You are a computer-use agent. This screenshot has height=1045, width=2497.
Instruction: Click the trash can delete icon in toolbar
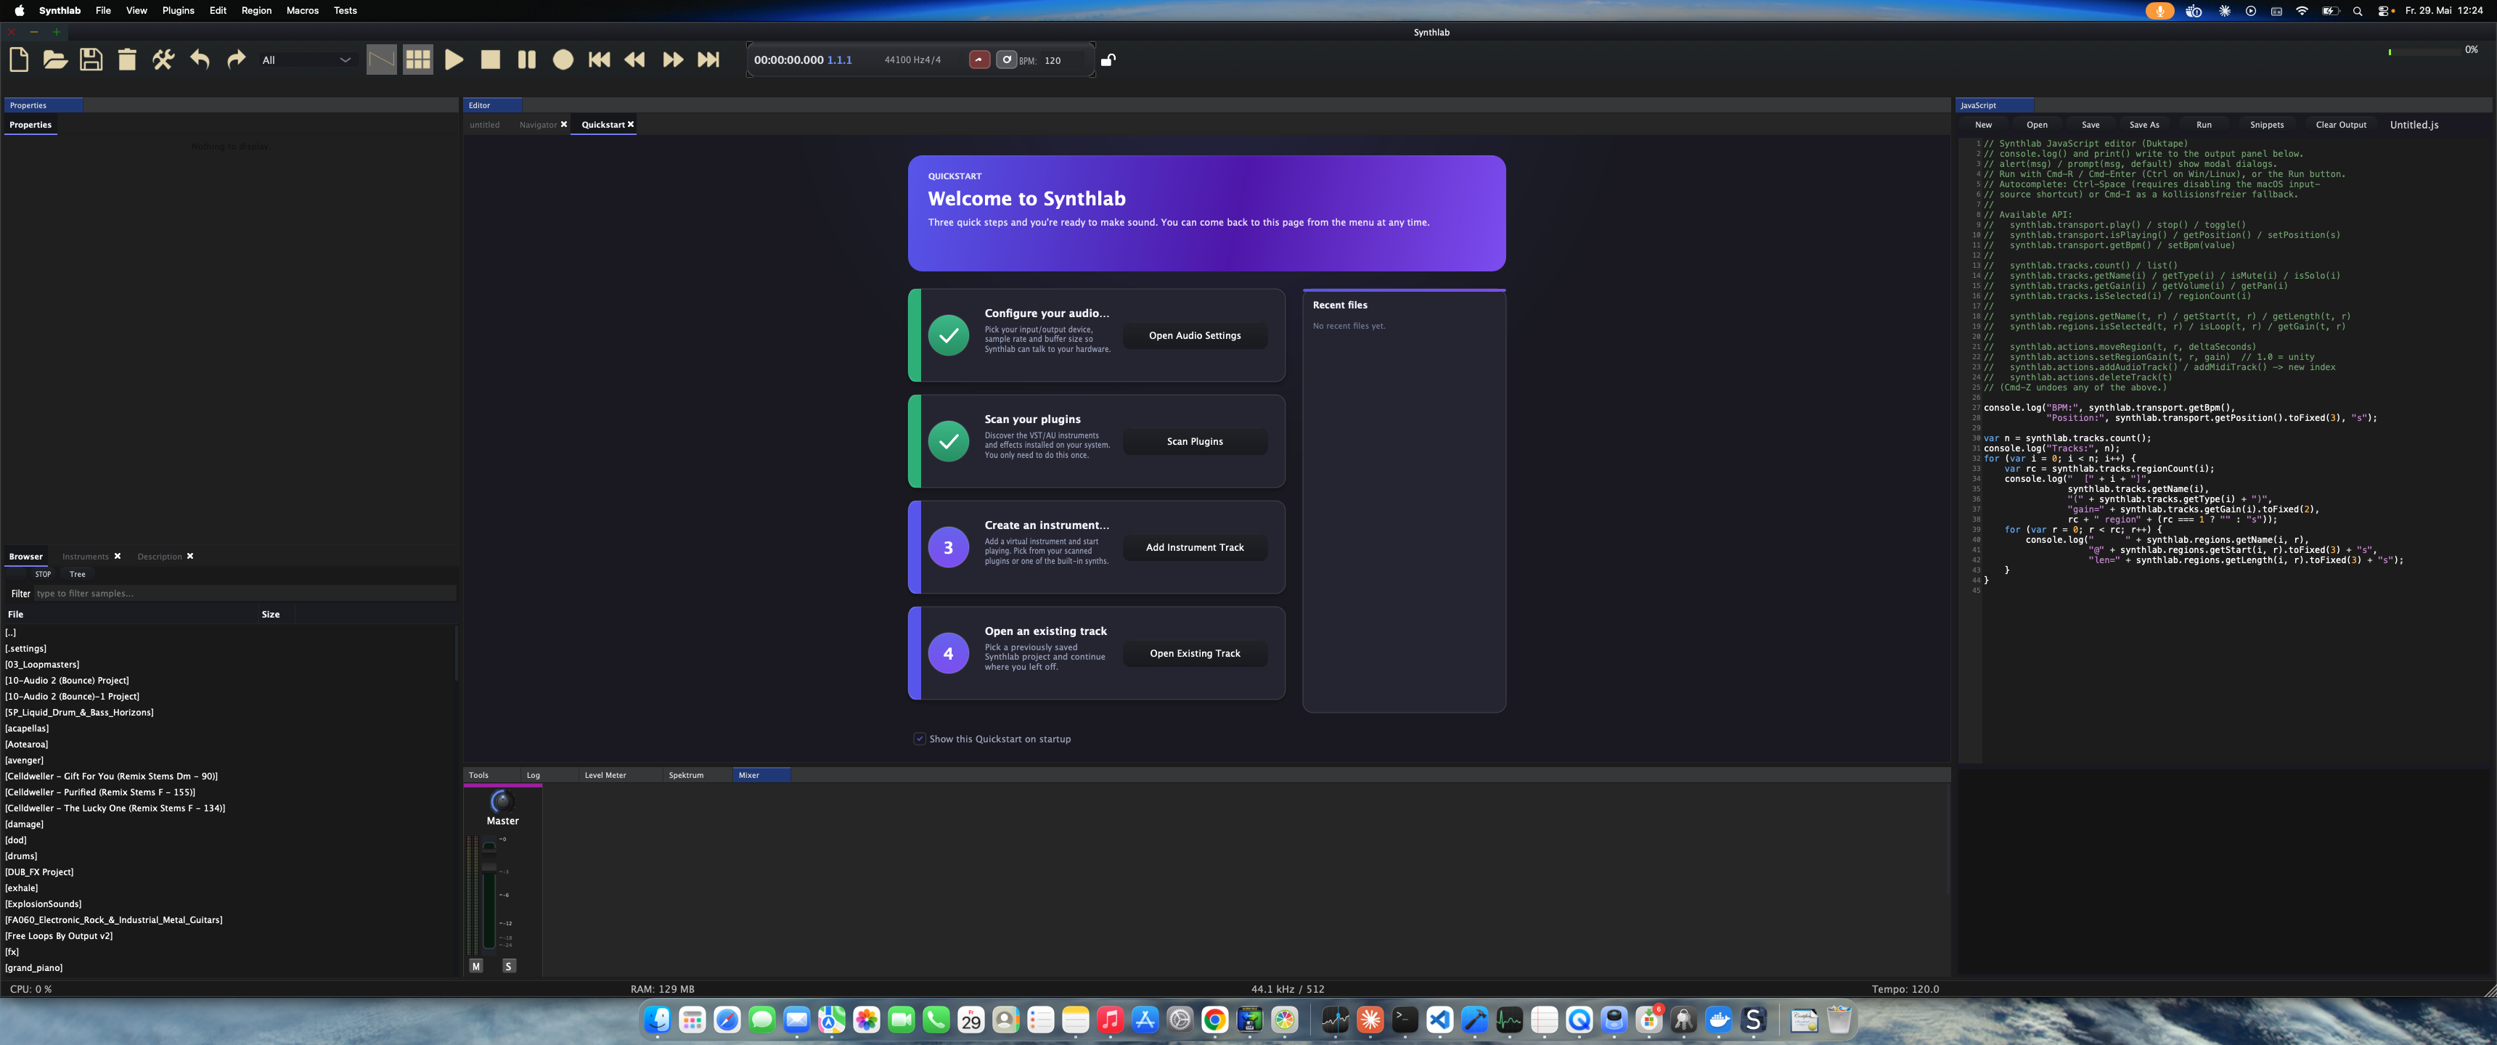(x=127, y=60)
